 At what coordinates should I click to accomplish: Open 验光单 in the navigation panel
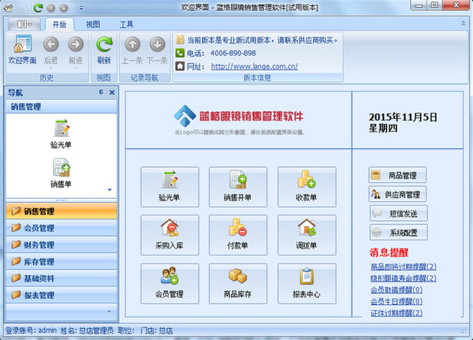coord(61,134)
